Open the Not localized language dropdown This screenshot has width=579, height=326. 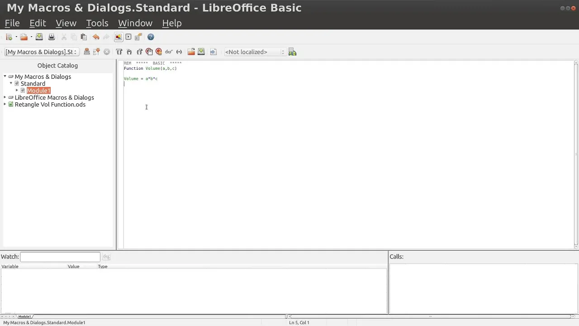click(x=255, y=52)
